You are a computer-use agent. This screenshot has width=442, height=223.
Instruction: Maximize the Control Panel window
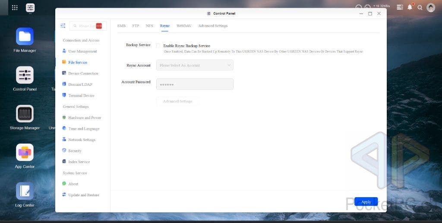point(370,13)
